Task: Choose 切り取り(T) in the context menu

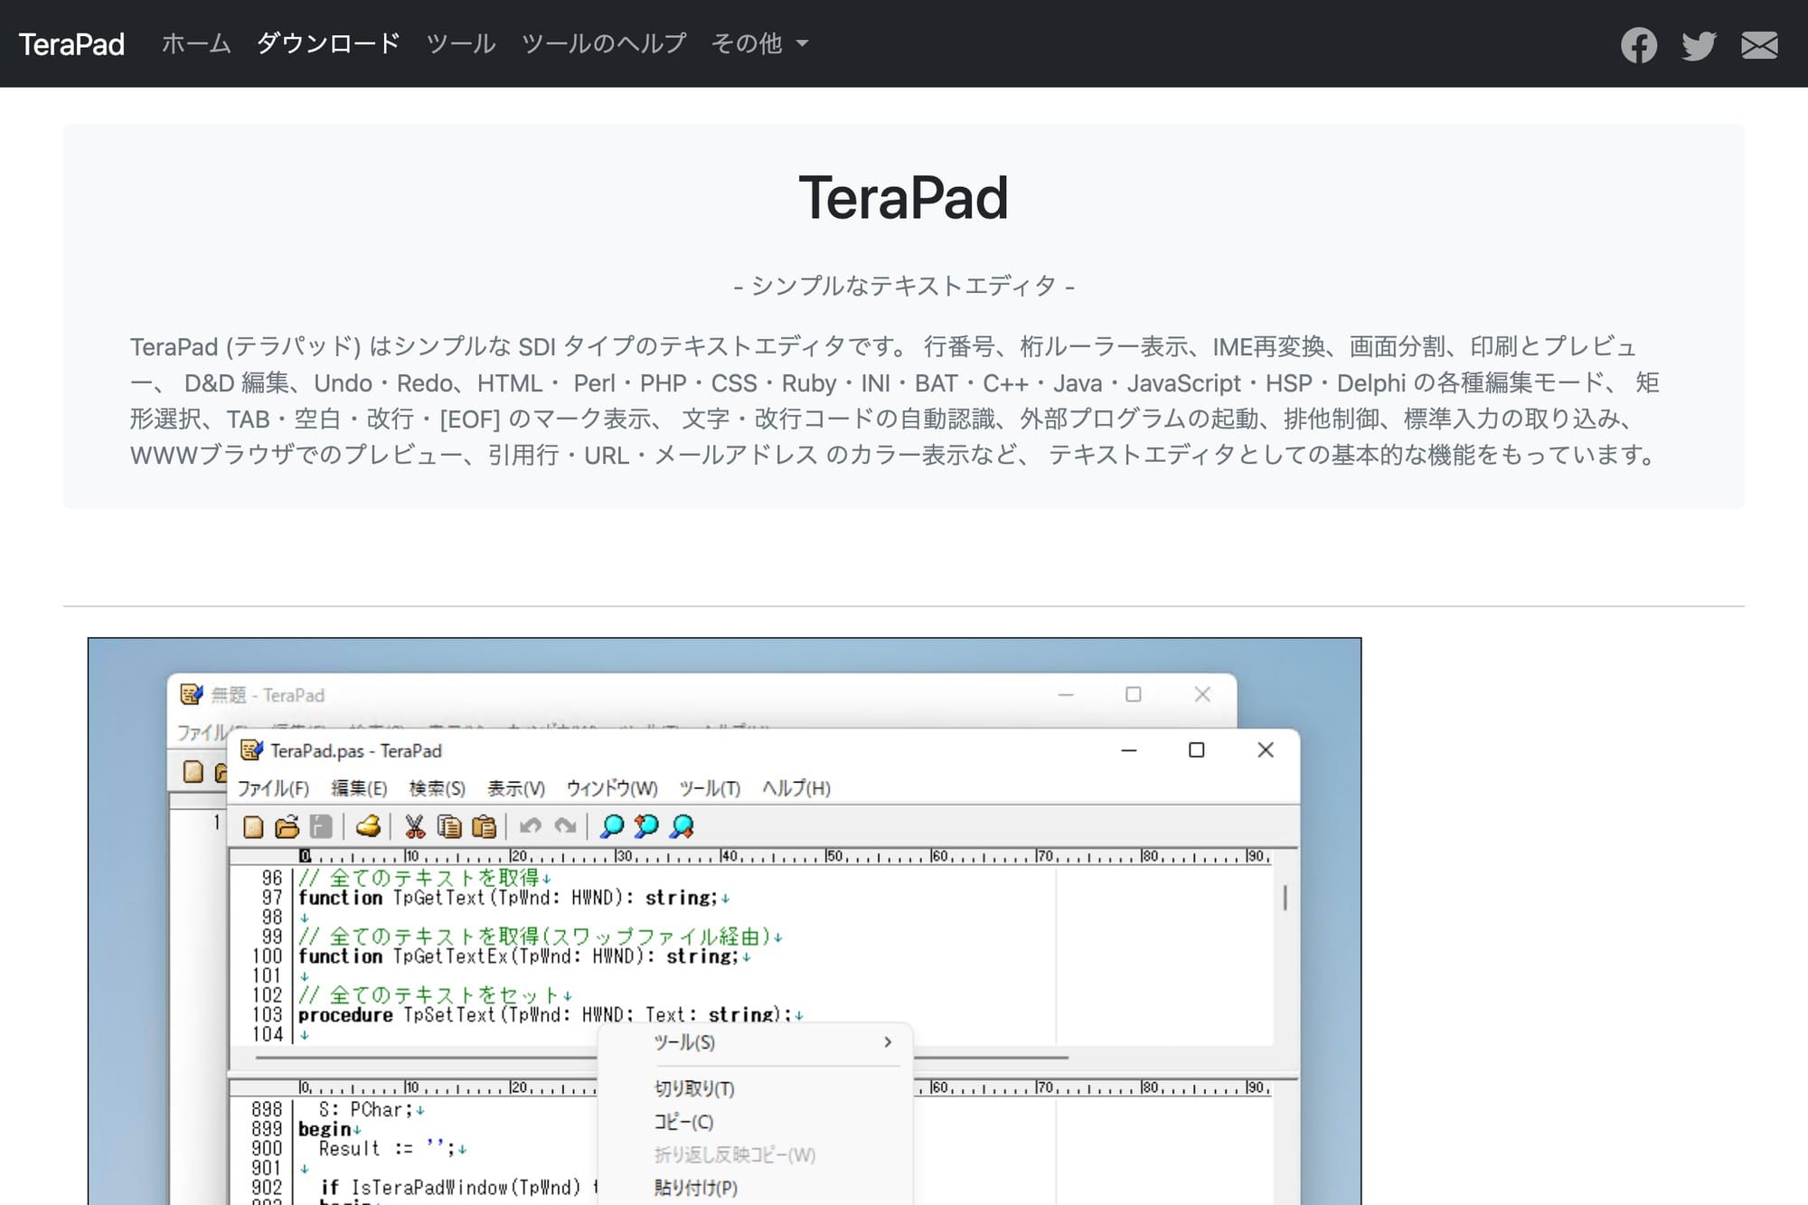Action: click(x=694, y=1089)
